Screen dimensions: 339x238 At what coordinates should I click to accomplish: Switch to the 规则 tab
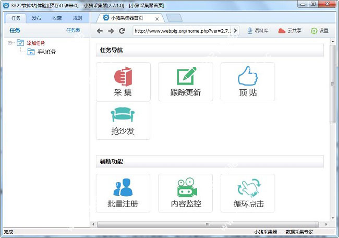click(77, 18)
